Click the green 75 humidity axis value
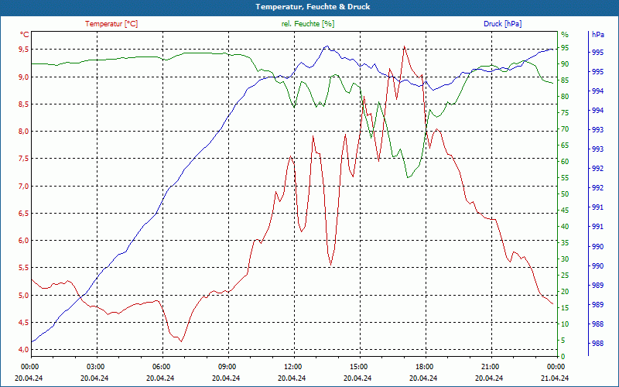Screen dimensions: 619x387 click(565, 113)
